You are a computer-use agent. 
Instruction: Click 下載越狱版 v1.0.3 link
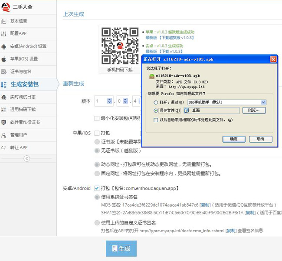coord(176,38)
